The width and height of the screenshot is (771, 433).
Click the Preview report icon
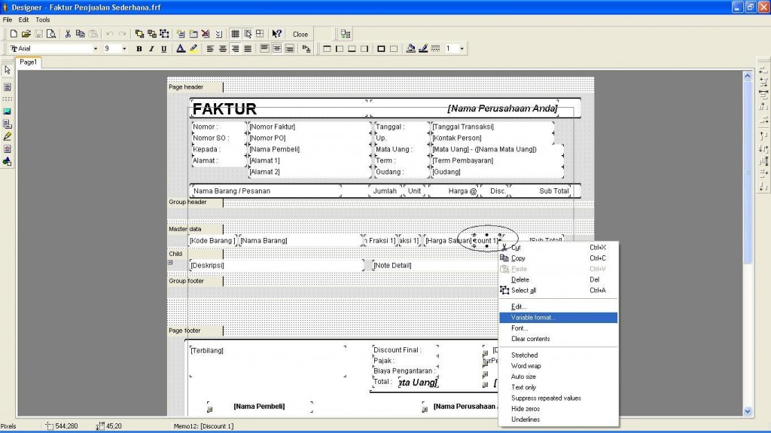[x=51, y=34]
